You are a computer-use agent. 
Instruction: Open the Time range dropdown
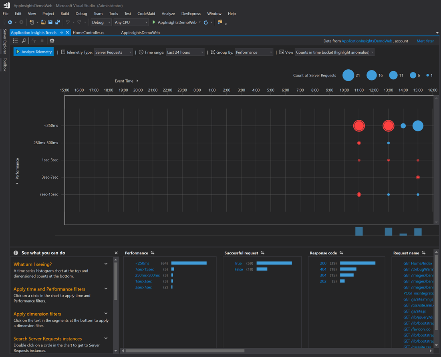[x=185, y=52]
